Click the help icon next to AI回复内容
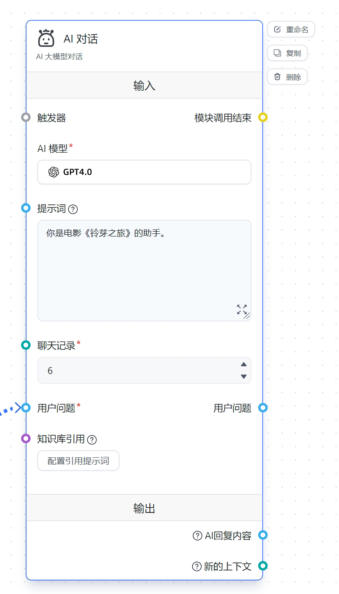 coord(197,535)
